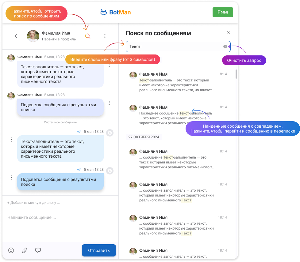
Task: Click the green Free plan button
Action: click(x=223, y=12)
